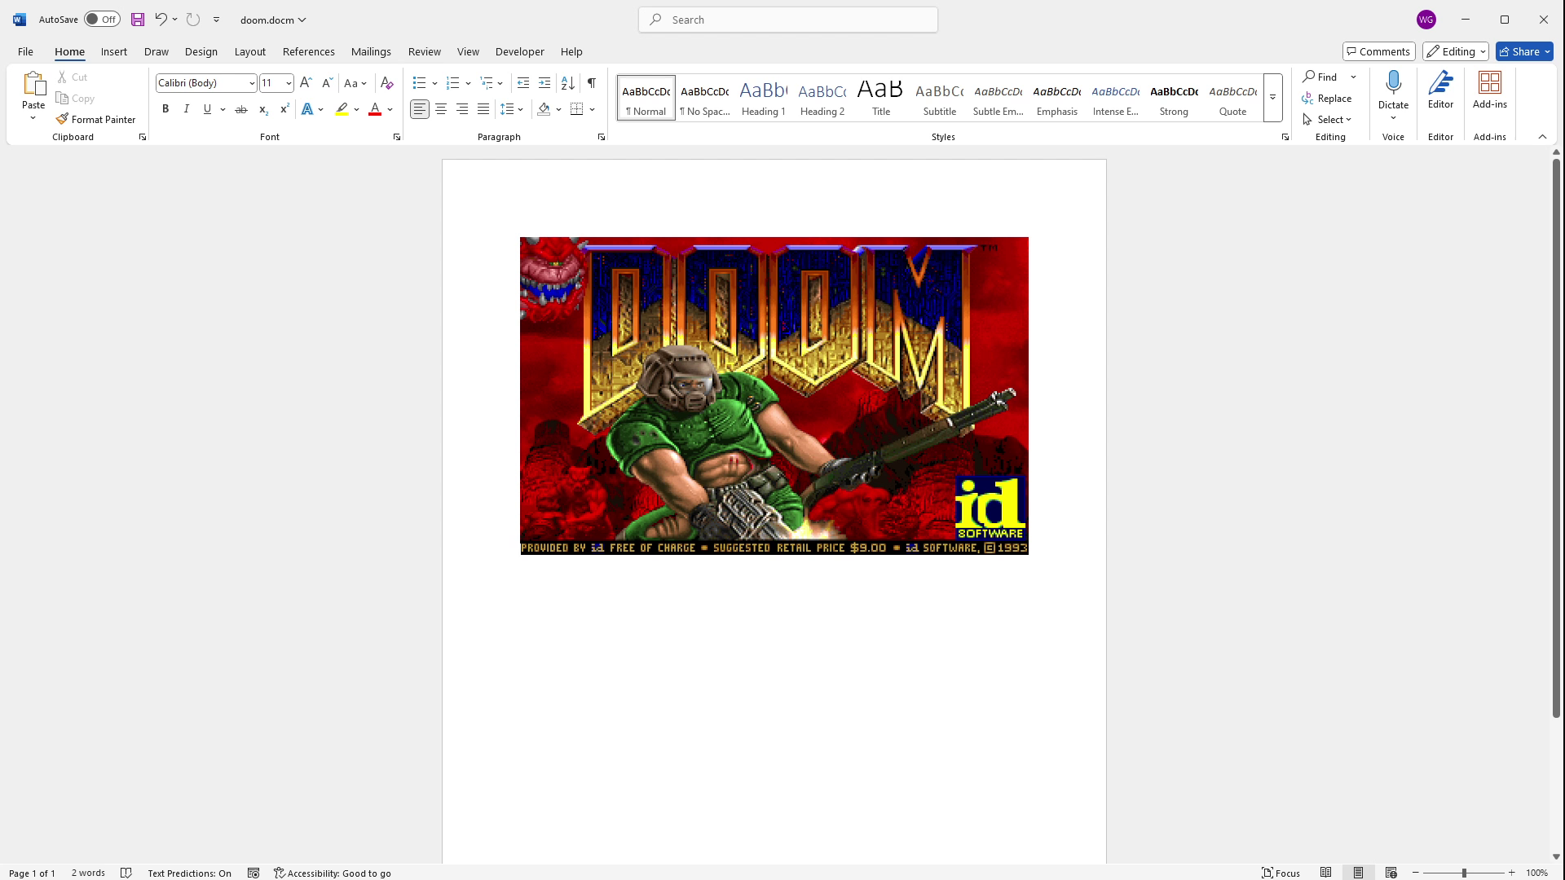Click the doom.docm document thumbnail

click(x=271, y=20)
